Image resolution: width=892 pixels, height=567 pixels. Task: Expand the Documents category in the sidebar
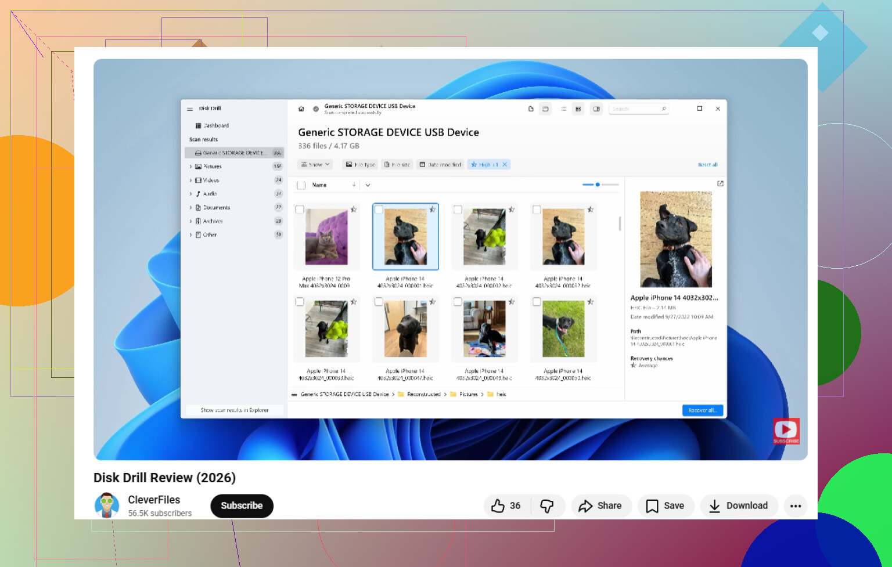coord(190,208)
